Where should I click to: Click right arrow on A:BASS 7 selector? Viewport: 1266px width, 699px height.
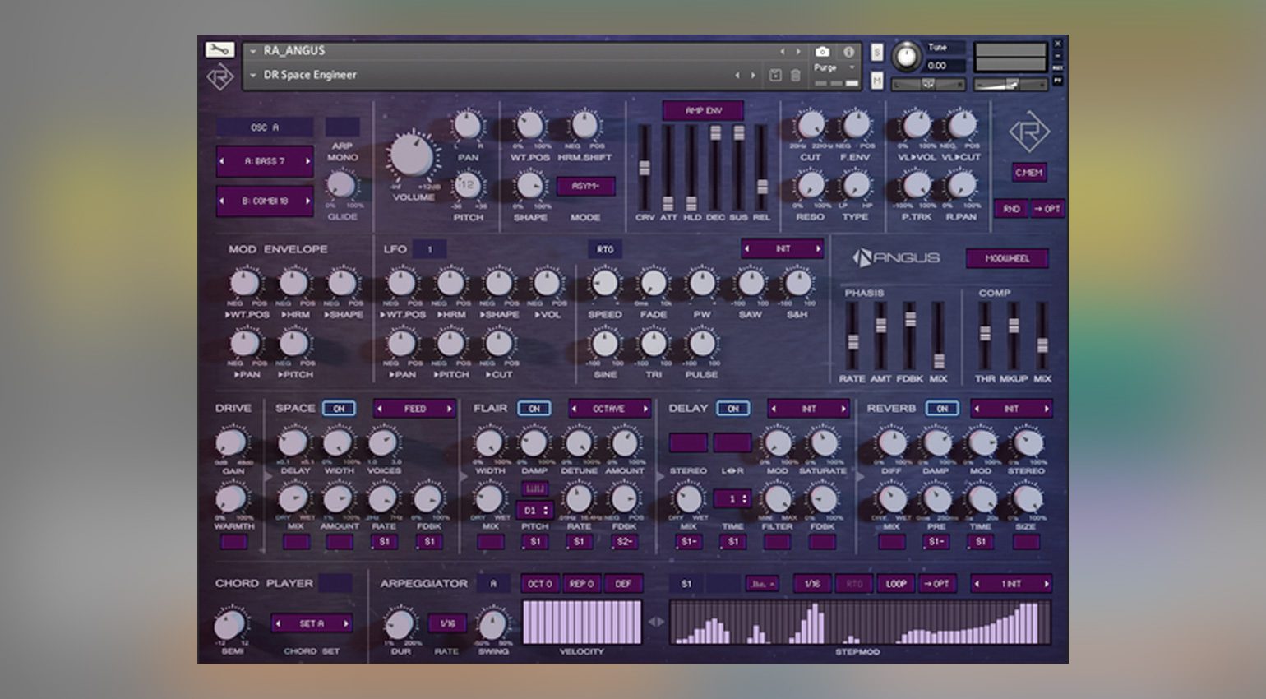[x=307, y=161]
